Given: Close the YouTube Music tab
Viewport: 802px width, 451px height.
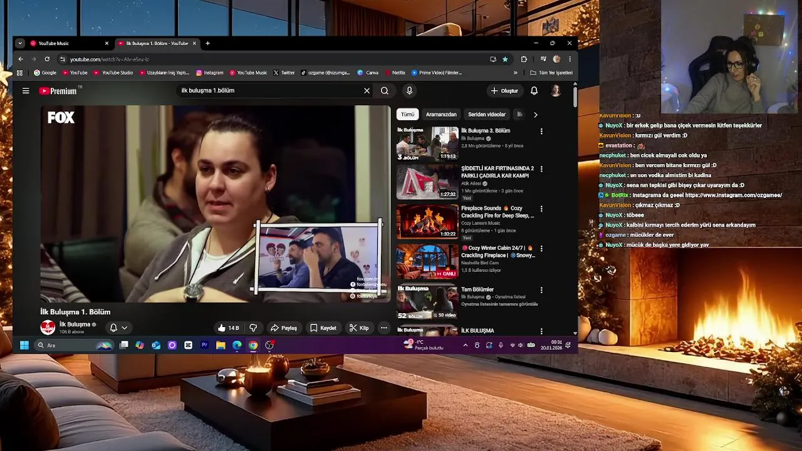Looking at the screenshot, I should click(x=107, y=43).
